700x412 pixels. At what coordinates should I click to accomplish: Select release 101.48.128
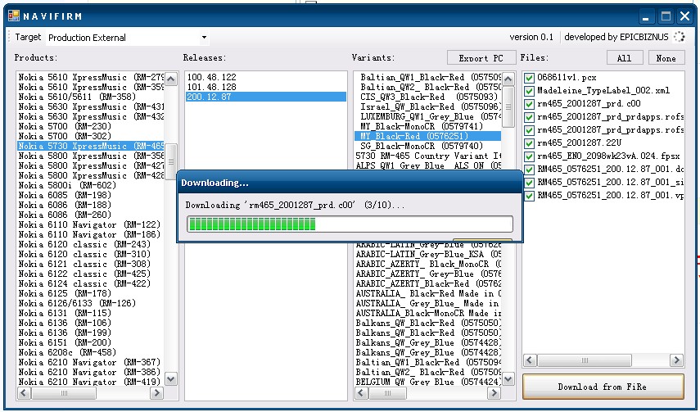tap(265, 87)
